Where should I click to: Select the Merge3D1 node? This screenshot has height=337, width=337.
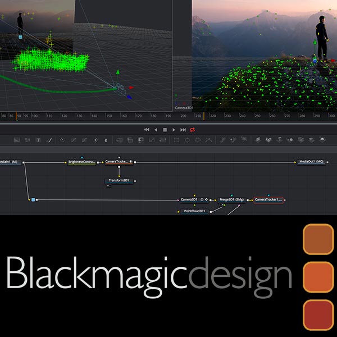(x=231, y=200)
